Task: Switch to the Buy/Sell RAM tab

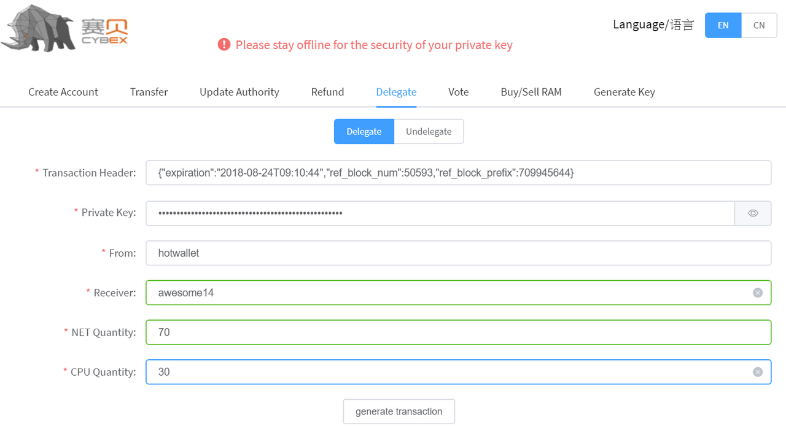Action: (531, 92)
